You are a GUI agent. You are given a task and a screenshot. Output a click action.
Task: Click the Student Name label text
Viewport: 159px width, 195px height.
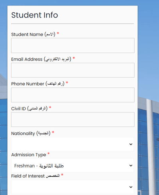tap(33, 34)
